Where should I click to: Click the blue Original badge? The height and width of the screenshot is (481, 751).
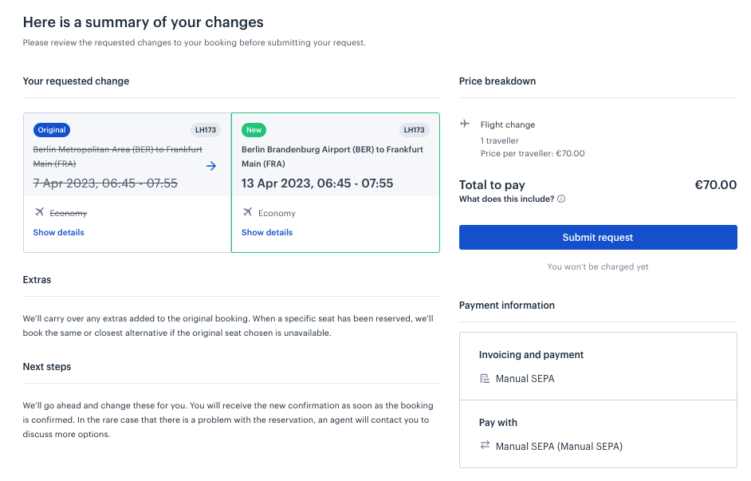(52, 130)
